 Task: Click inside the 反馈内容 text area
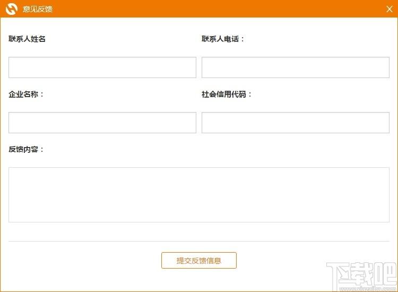tap(199, 195)
